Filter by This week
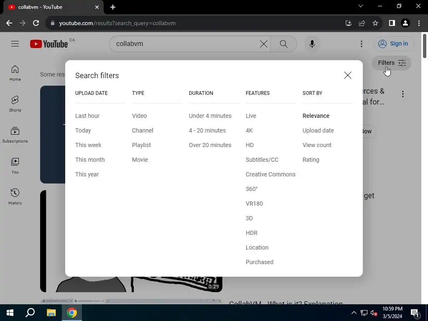428x321 pixels. tap(88, 145)
